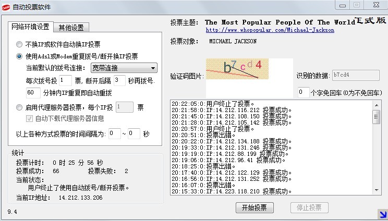Minimize the auto-voting software window

click(x=342, y=5)
